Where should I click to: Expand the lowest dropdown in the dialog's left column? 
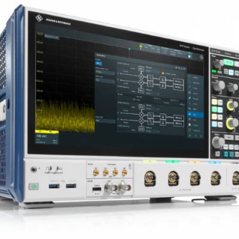(x=105, y=121)
